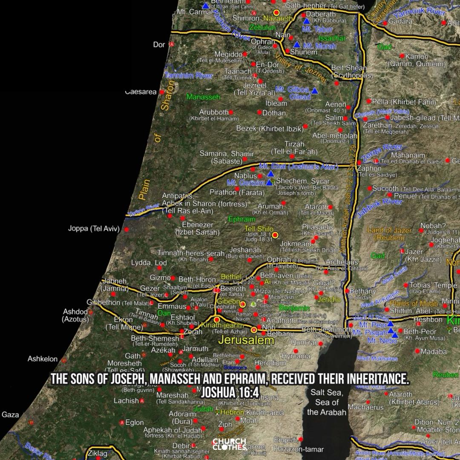Click the Church Clothes logo

230,444
